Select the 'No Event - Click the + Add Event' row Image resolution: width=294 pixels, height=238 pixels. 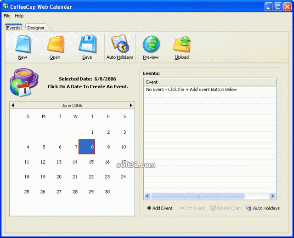pos(210,90)
